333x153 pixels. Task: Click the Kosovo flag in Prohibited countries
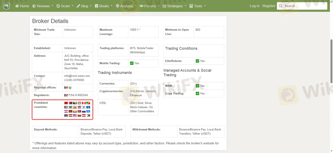(x=88, y=107)
